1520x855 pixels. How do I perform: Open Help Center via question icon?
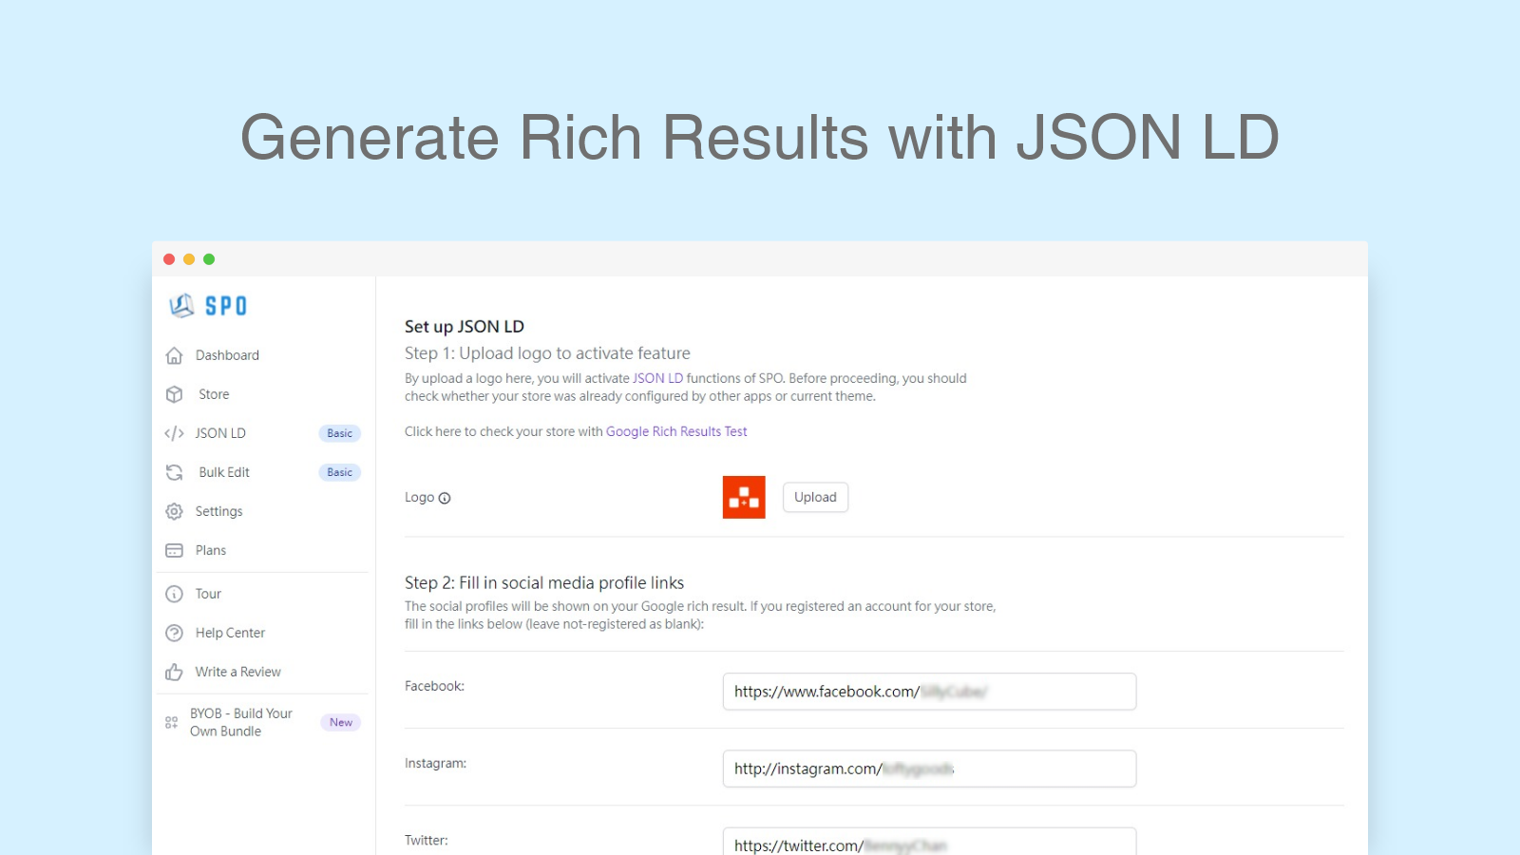(174, 632)
